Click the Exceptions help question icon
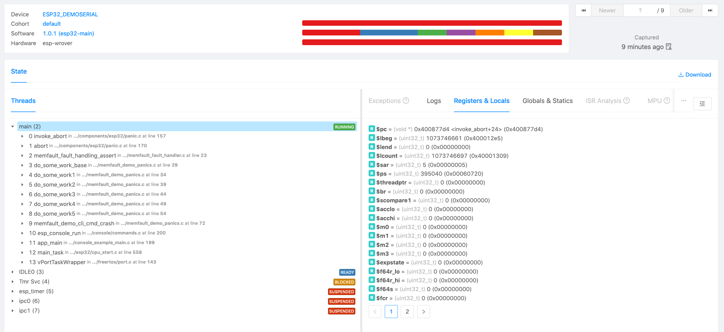The image size is (724, 332). click(406, 101)
